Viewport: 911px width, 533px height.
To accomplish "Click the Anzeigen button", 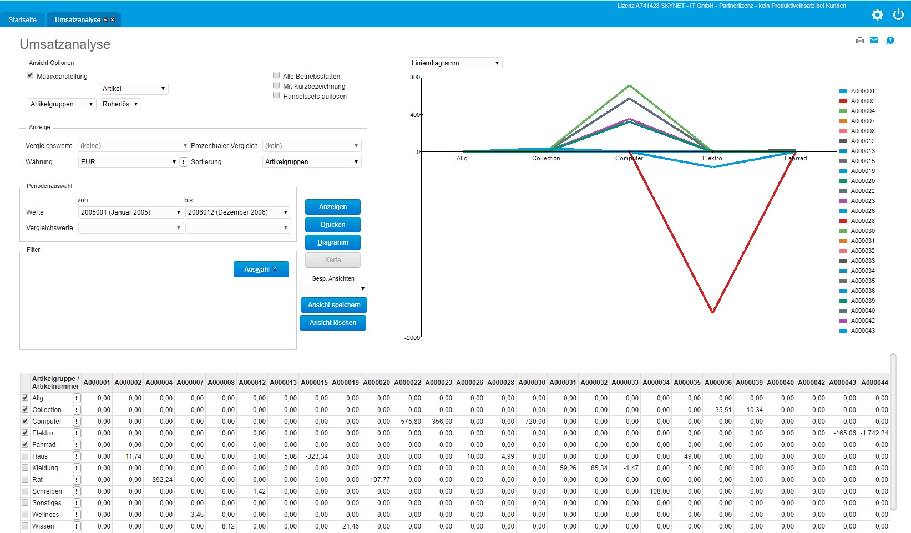I will point(333,207).
